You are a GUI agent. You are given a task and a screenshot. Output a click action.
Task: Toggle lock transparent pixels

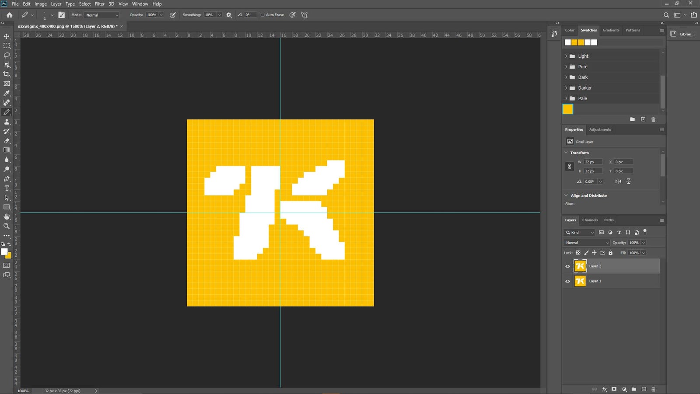(x=578, y=253)
